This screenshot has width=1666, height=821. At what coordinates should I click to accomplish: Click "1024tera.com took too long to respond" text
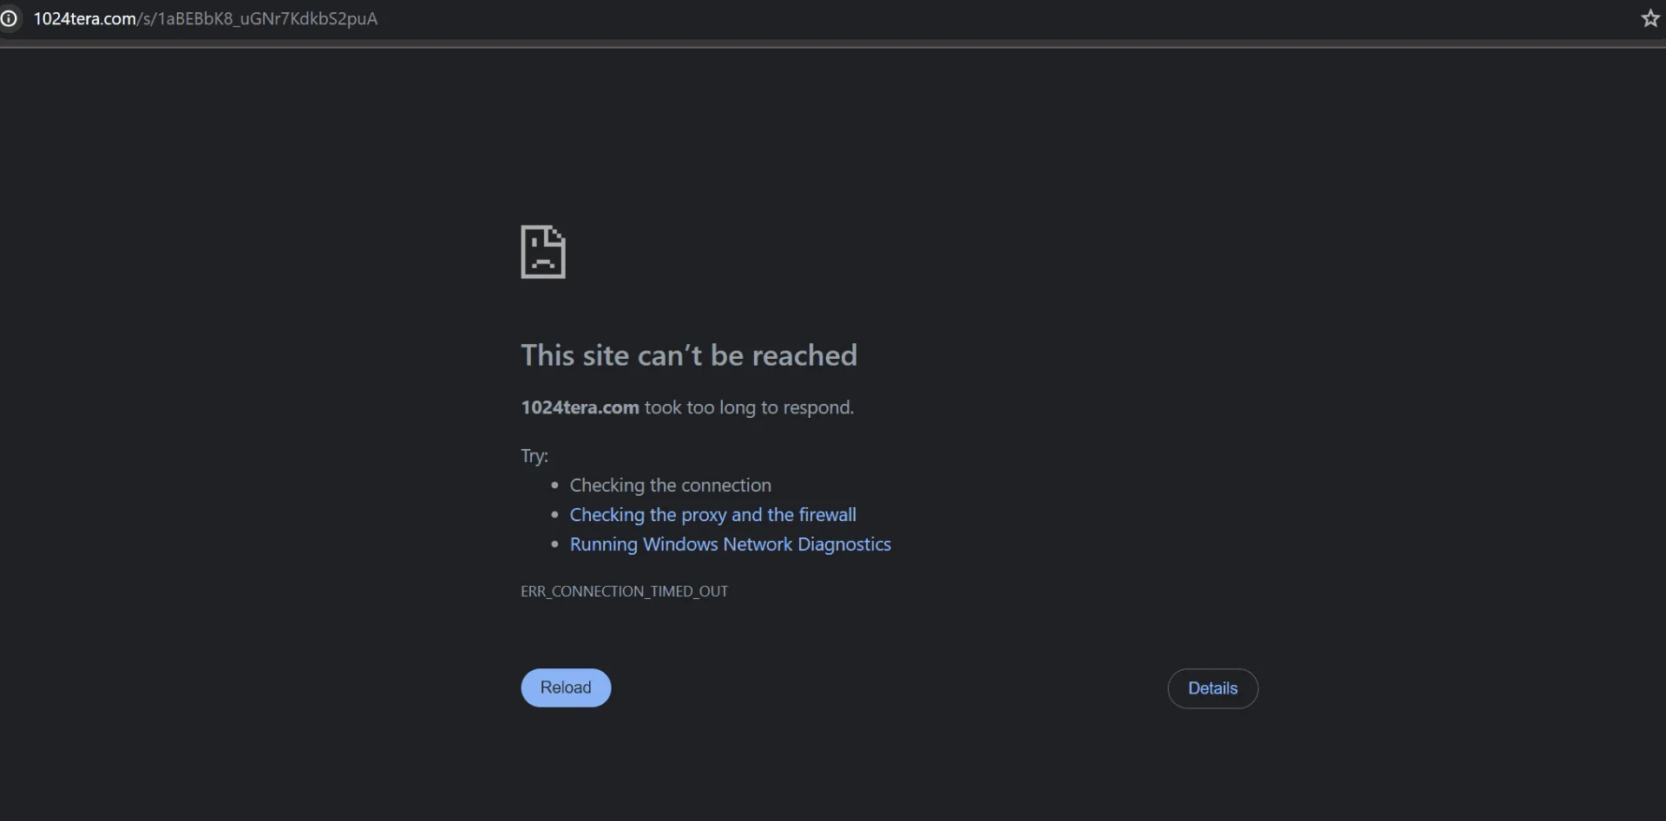(687, 407)
